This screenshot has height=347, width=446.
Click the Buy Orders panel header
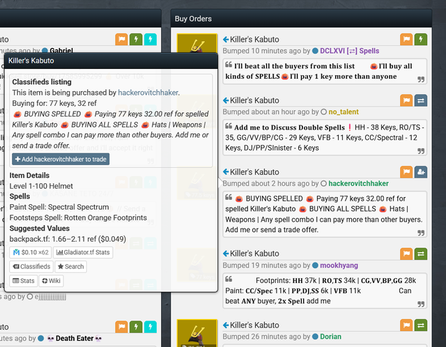[301, 19]
